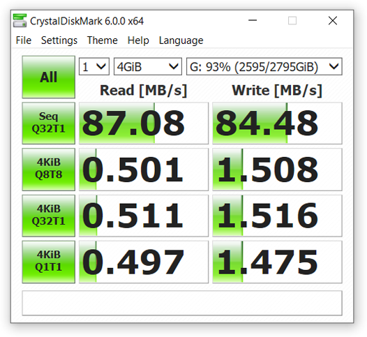This screenshot has height=337, width=367.
Task: Open the drive G: selection dropdown
Action: [264, 66]
